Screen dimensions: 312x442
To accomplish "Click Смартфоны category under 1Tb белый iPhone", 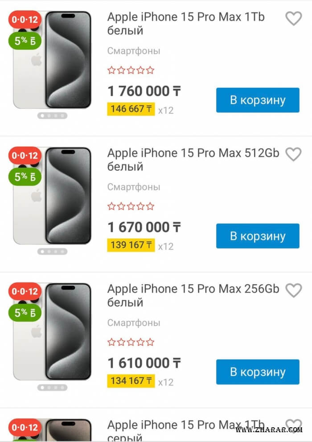I will tap(134, 51).
